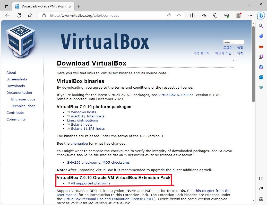The width and height of the screenshot is (267, 205).
Task: Close the Downloads – Oracle VM VirtualBox tab
Action: pyautogui.click(x=70, y=7)
